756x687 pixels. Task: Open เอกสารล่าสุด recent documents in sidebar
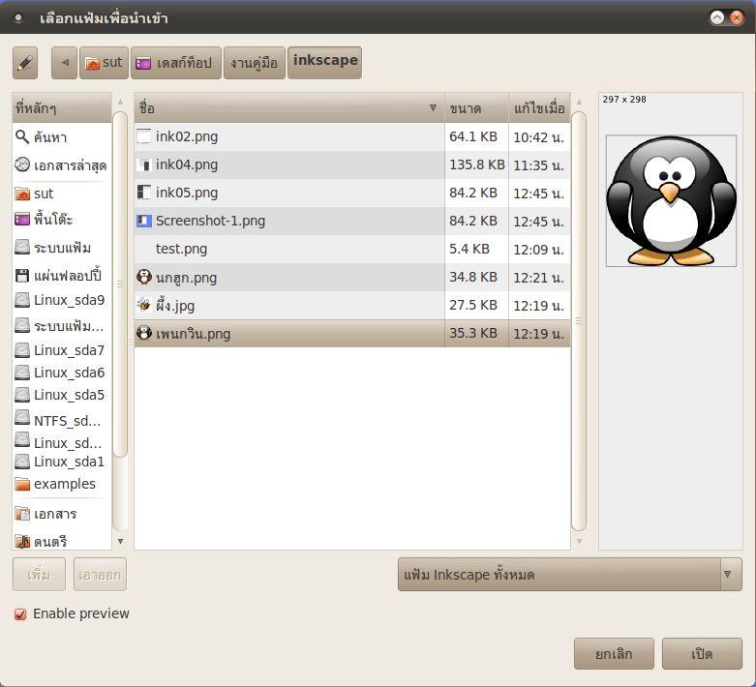point(62,165)
